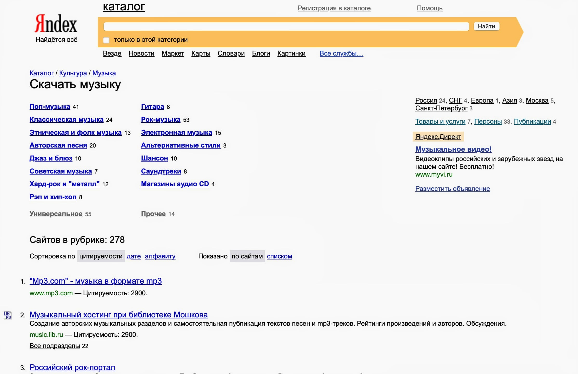578x374 pixels.
Task: Filter by region Россия
Action: tap(426, 101)
